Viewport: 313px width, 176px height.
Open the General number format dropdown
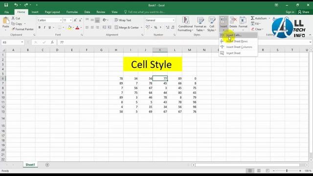click(174, 20)
